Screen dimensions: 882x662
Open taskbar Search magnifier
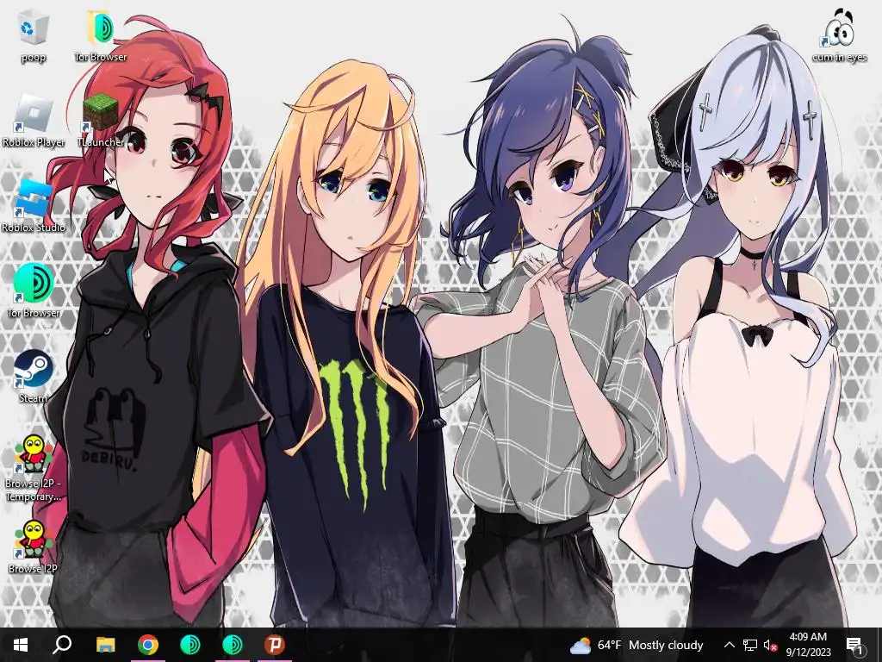click(62, 645)
